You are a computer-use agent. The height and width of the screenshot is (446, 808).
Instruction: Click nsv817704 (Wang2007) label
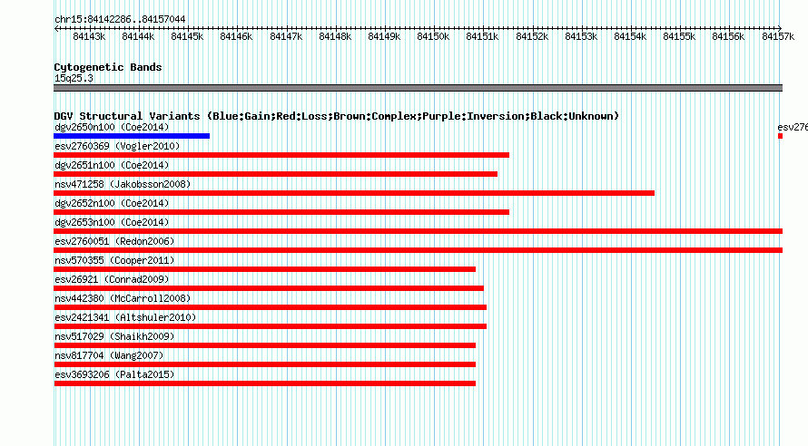coord(109,355)
